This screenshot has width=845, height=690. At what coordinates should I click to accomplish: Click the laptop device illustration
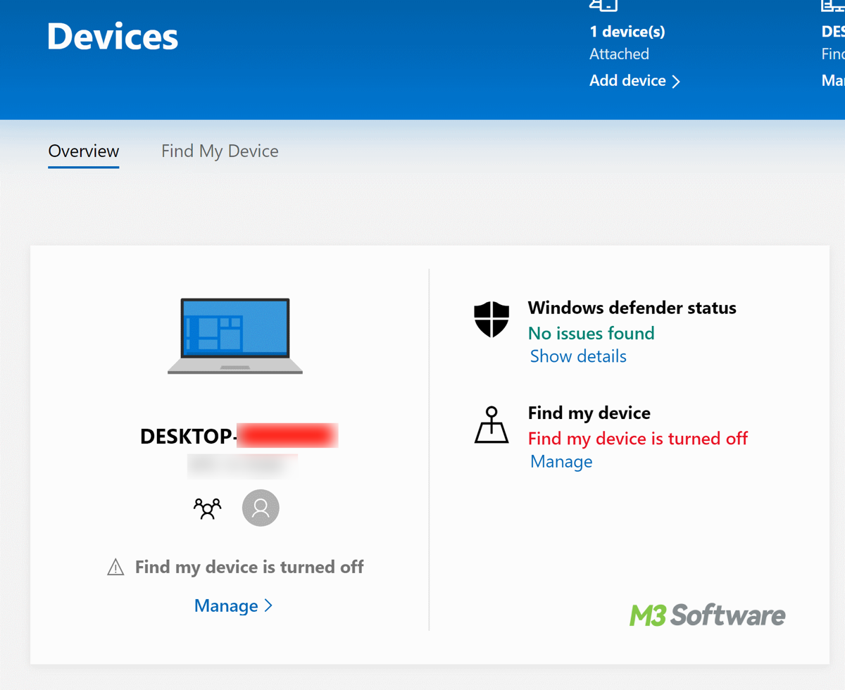click(235, 336)
